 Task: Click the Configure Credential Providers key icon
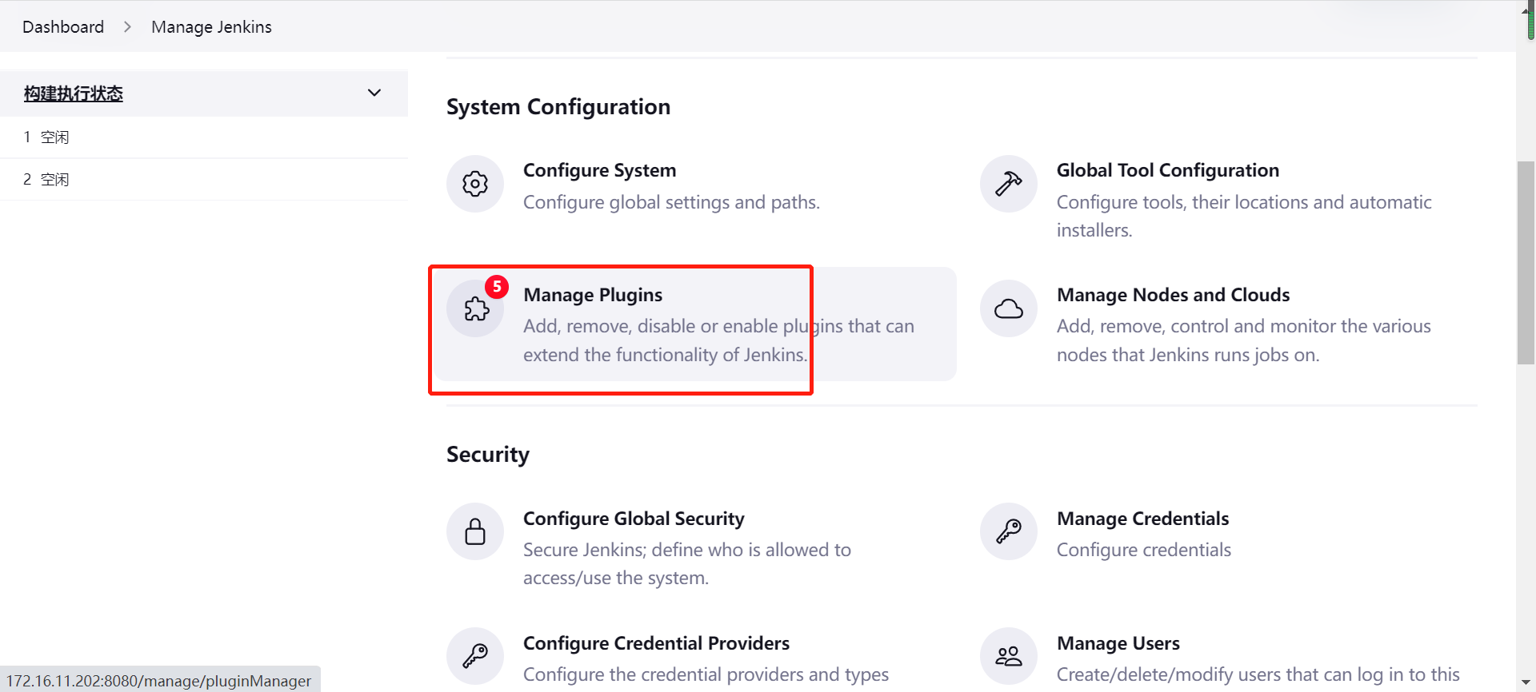475,656
